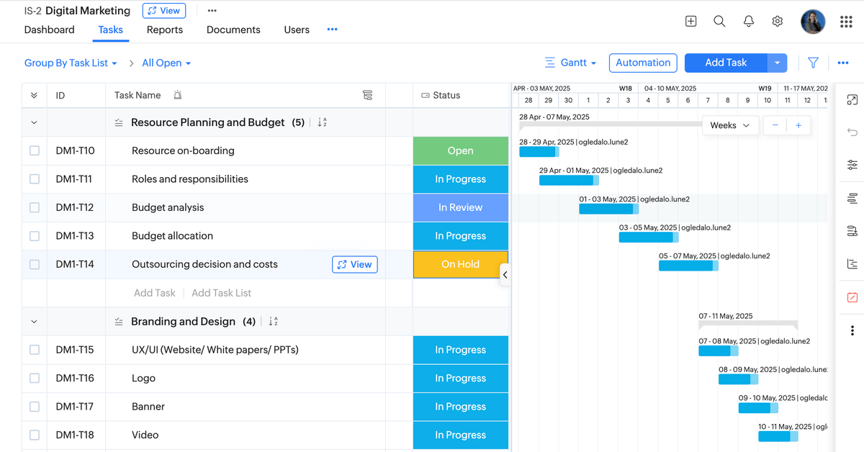The image size is (864, 452).
Task: Open the settings gear icon
Action: [777, 22]
